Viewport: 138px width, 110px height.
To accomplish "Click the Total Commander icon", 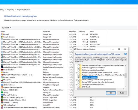I will click(2, 108).
